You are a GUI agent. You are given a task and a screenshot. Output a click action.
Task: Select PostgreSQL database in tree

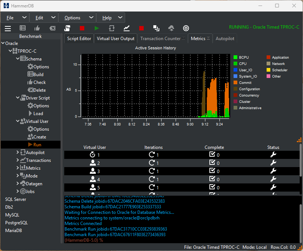(16, 223)
